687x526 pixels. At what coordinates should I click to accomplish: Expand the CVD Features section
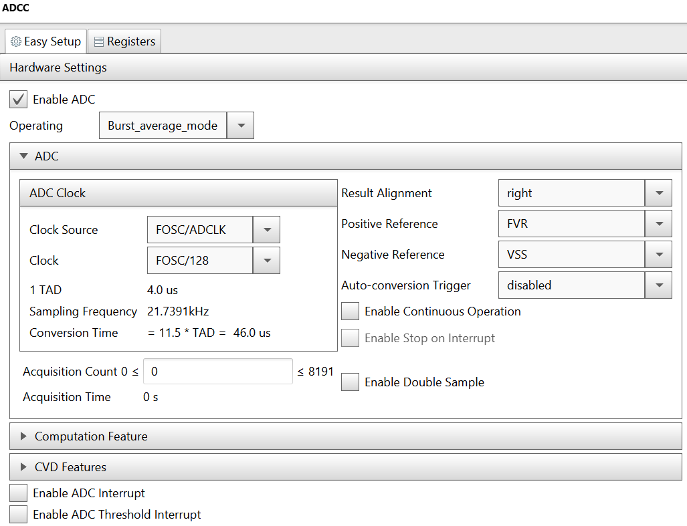pos(346,467)
